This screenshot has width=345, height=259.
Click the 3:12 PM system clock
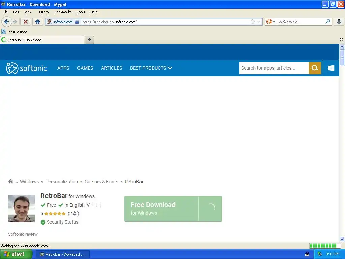point(333,254)
